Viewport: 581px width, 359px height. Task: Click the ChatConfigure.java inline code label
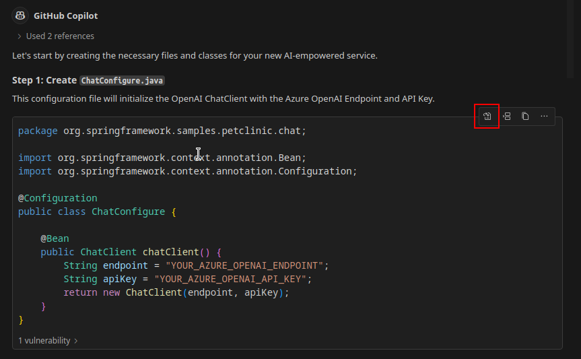tap(122, 80)
